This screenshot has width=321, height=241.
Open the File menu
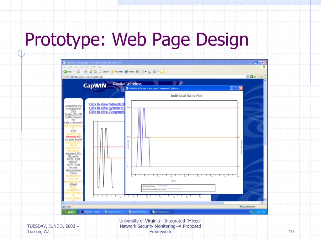click(65, 67)
